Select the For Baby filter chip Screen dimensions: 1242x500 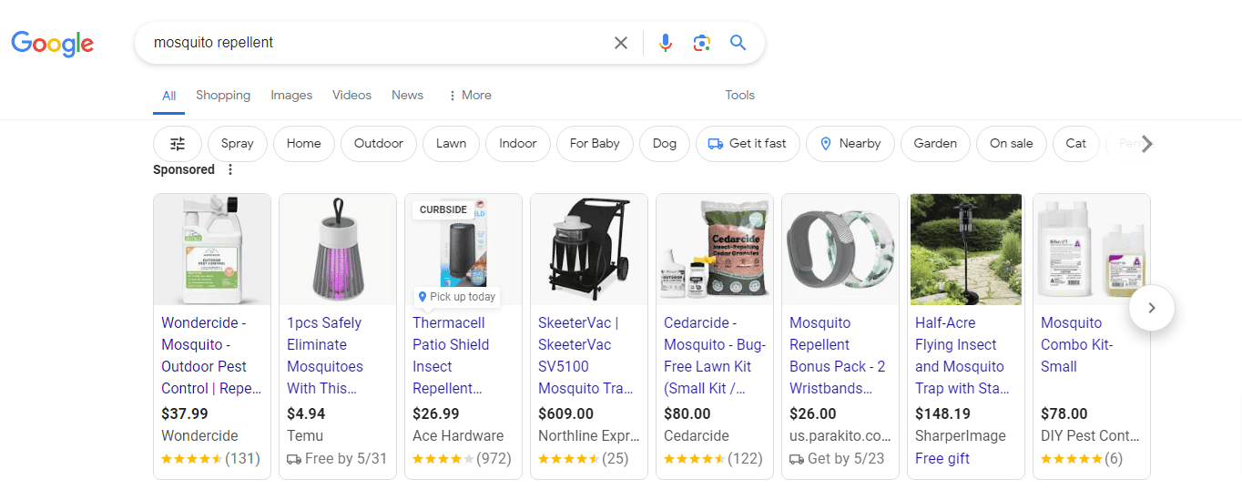[x=595, y=144]
